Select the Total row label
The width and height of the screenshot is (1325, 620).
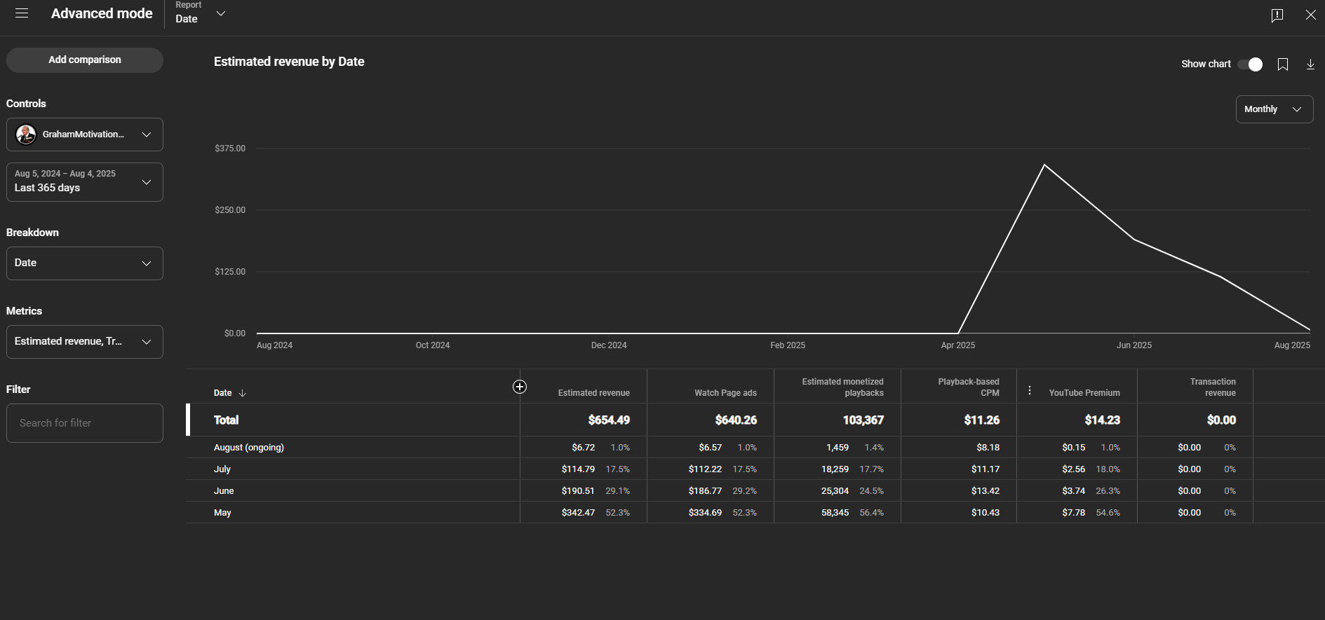pos(226,420)
